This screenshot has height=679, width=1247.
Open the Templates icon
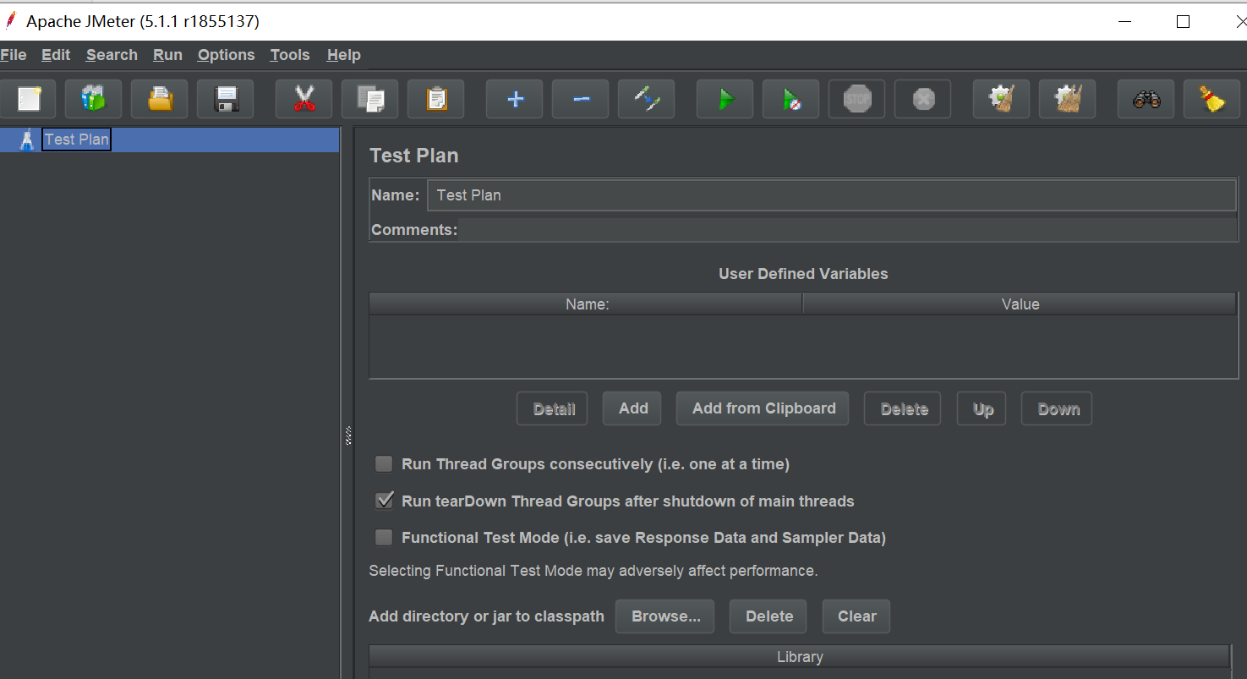93,99
